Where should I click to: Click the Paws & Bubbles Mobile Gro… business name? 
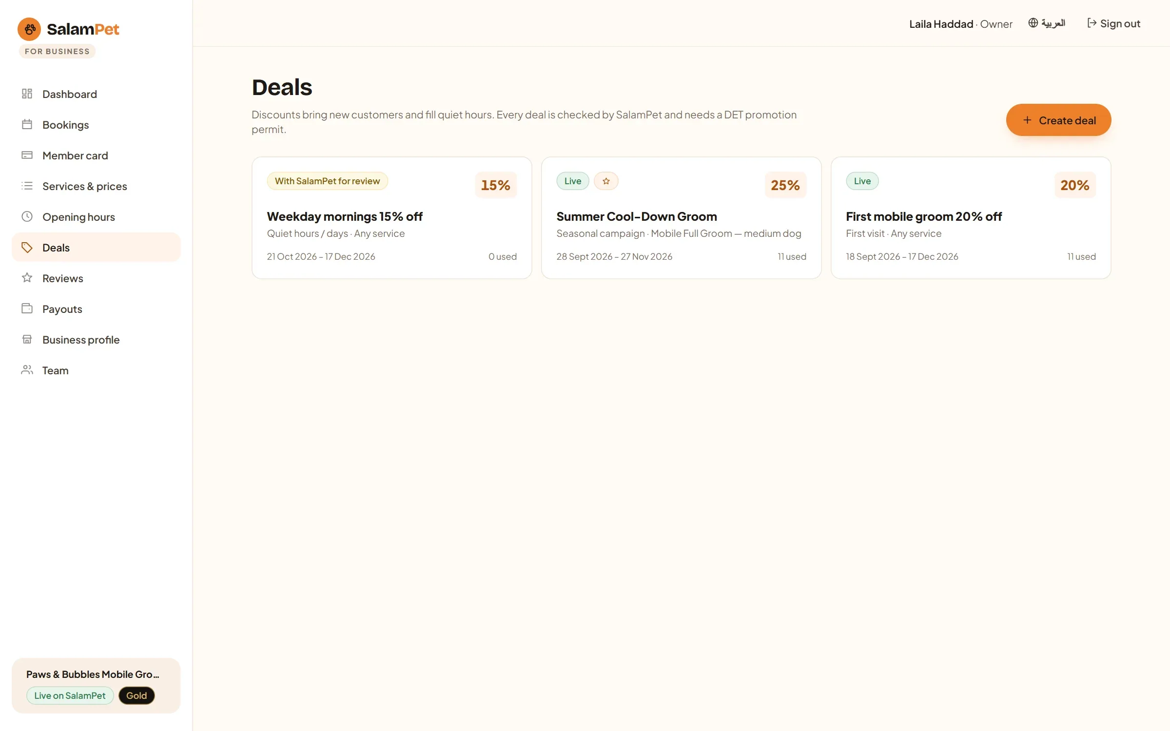pyautogui.click(x=93, y=674)
